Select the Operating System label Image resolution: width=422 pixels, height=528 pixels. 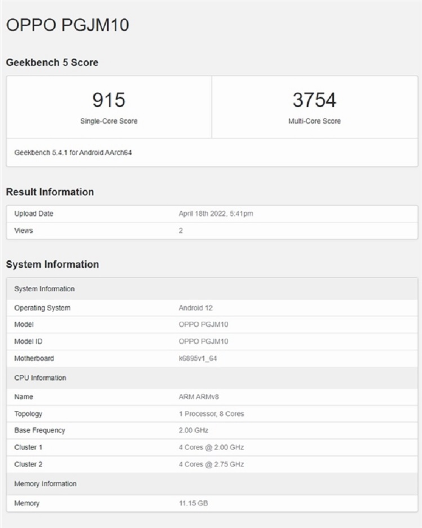click(x=42, y=308)
